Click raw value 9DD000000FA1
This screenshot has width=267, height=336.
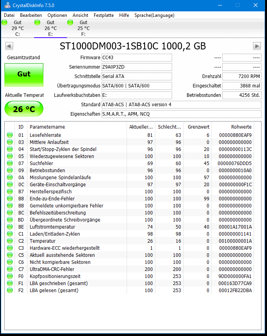(235, 276)
